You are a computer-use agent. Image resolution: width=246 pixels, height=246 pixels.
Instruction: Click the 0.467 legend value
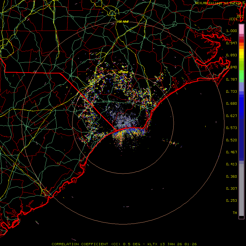tap(232, 152)
